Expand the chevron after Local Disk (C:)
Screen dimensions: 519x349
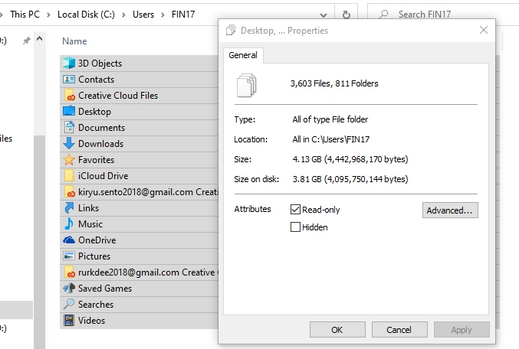(123, 15)
